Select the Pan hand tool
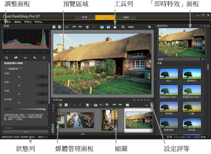This screenshot has height=154, width=211. click(115, 27)
